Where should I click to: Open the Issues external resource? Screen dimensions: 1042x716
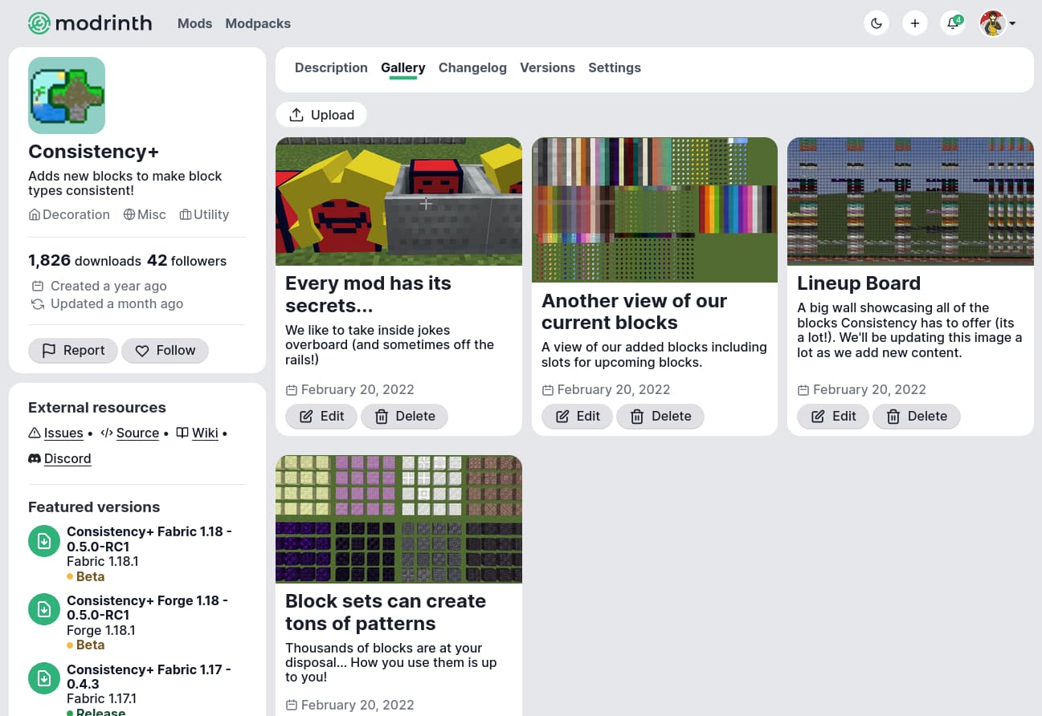coord(63,433)
